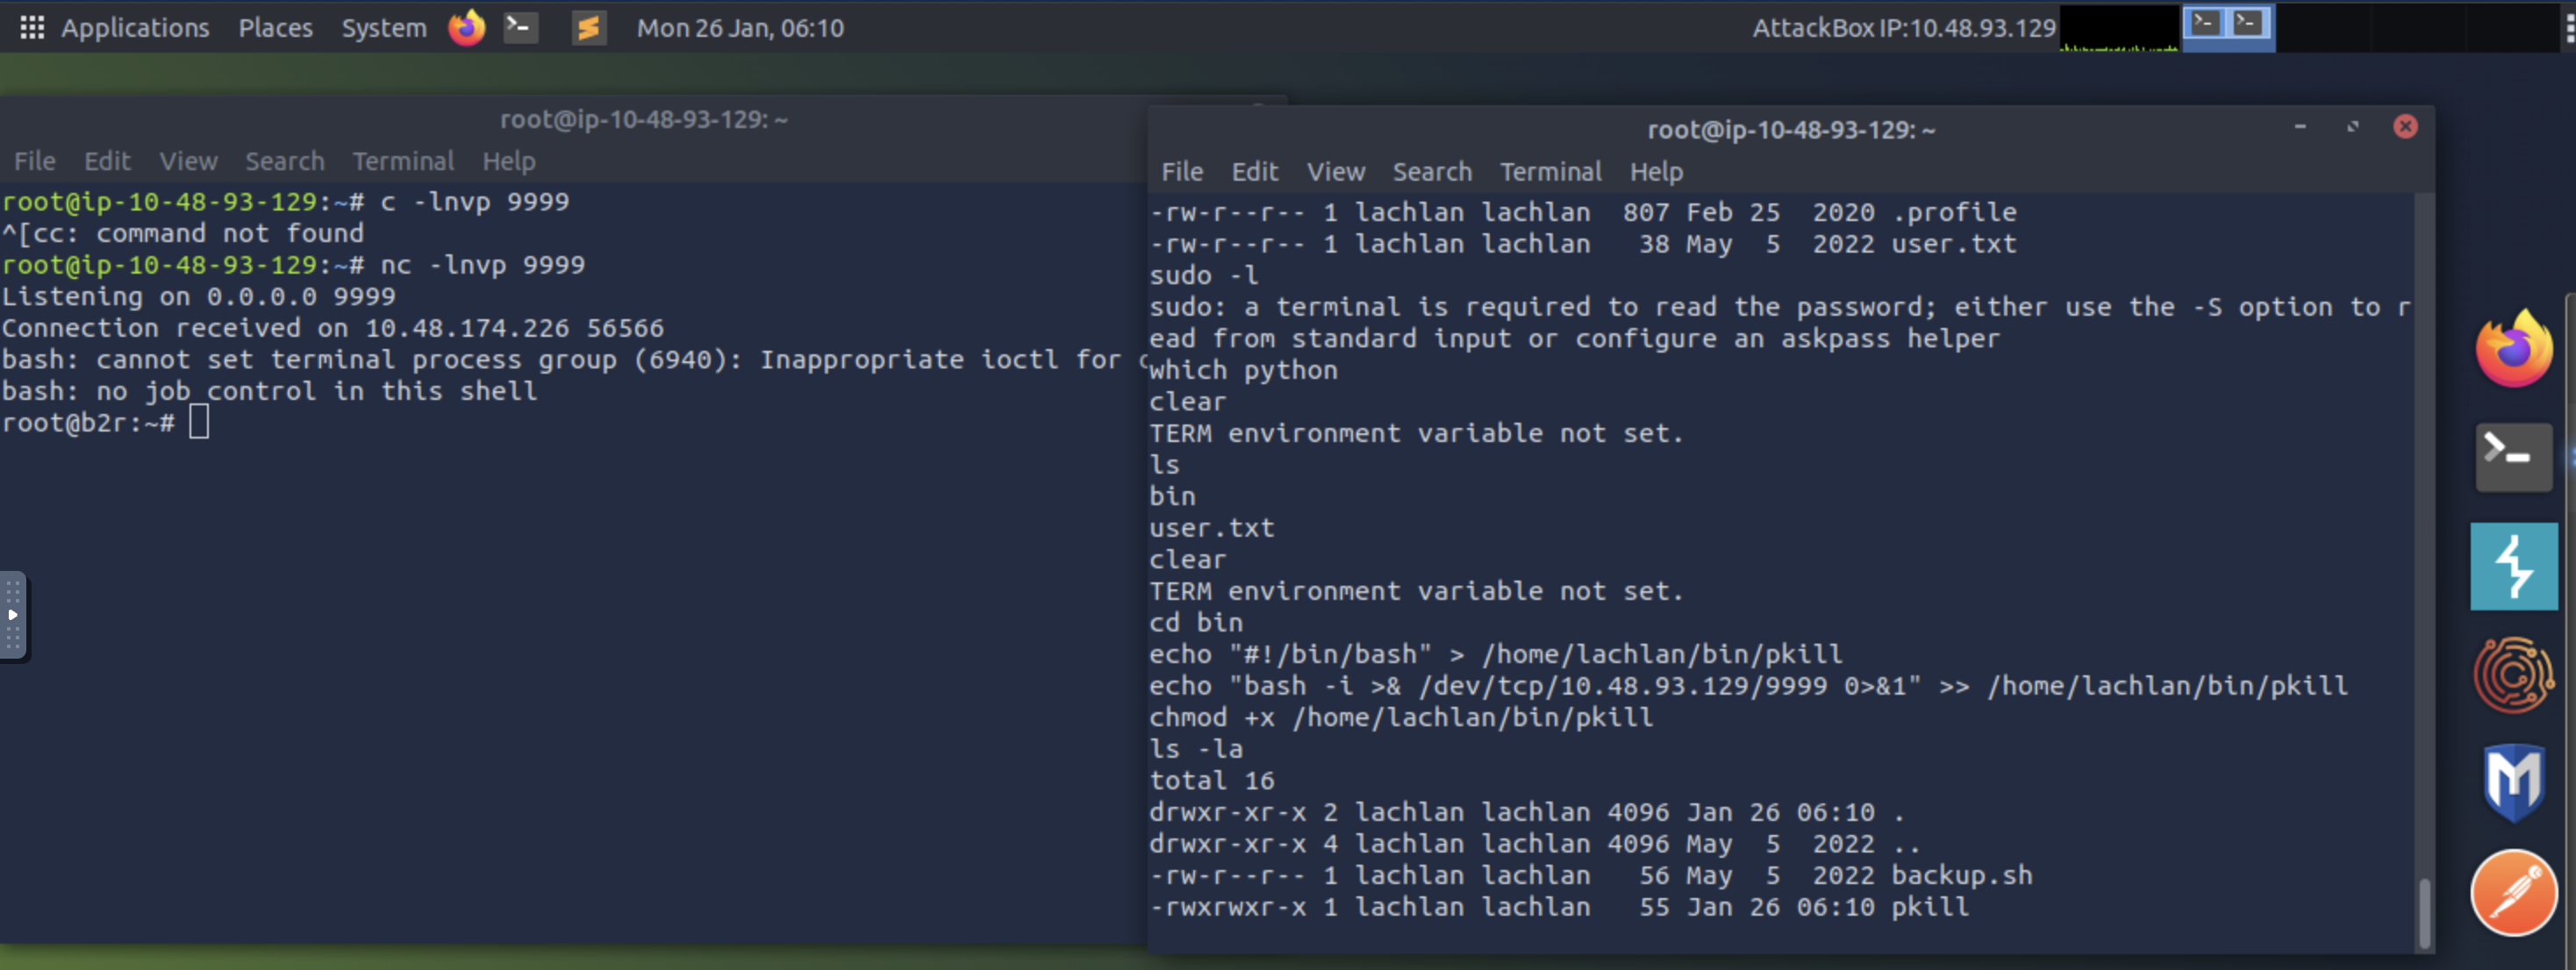2576x970 pixels.
Task: Click the date and time clock
Action: [740, 27]
